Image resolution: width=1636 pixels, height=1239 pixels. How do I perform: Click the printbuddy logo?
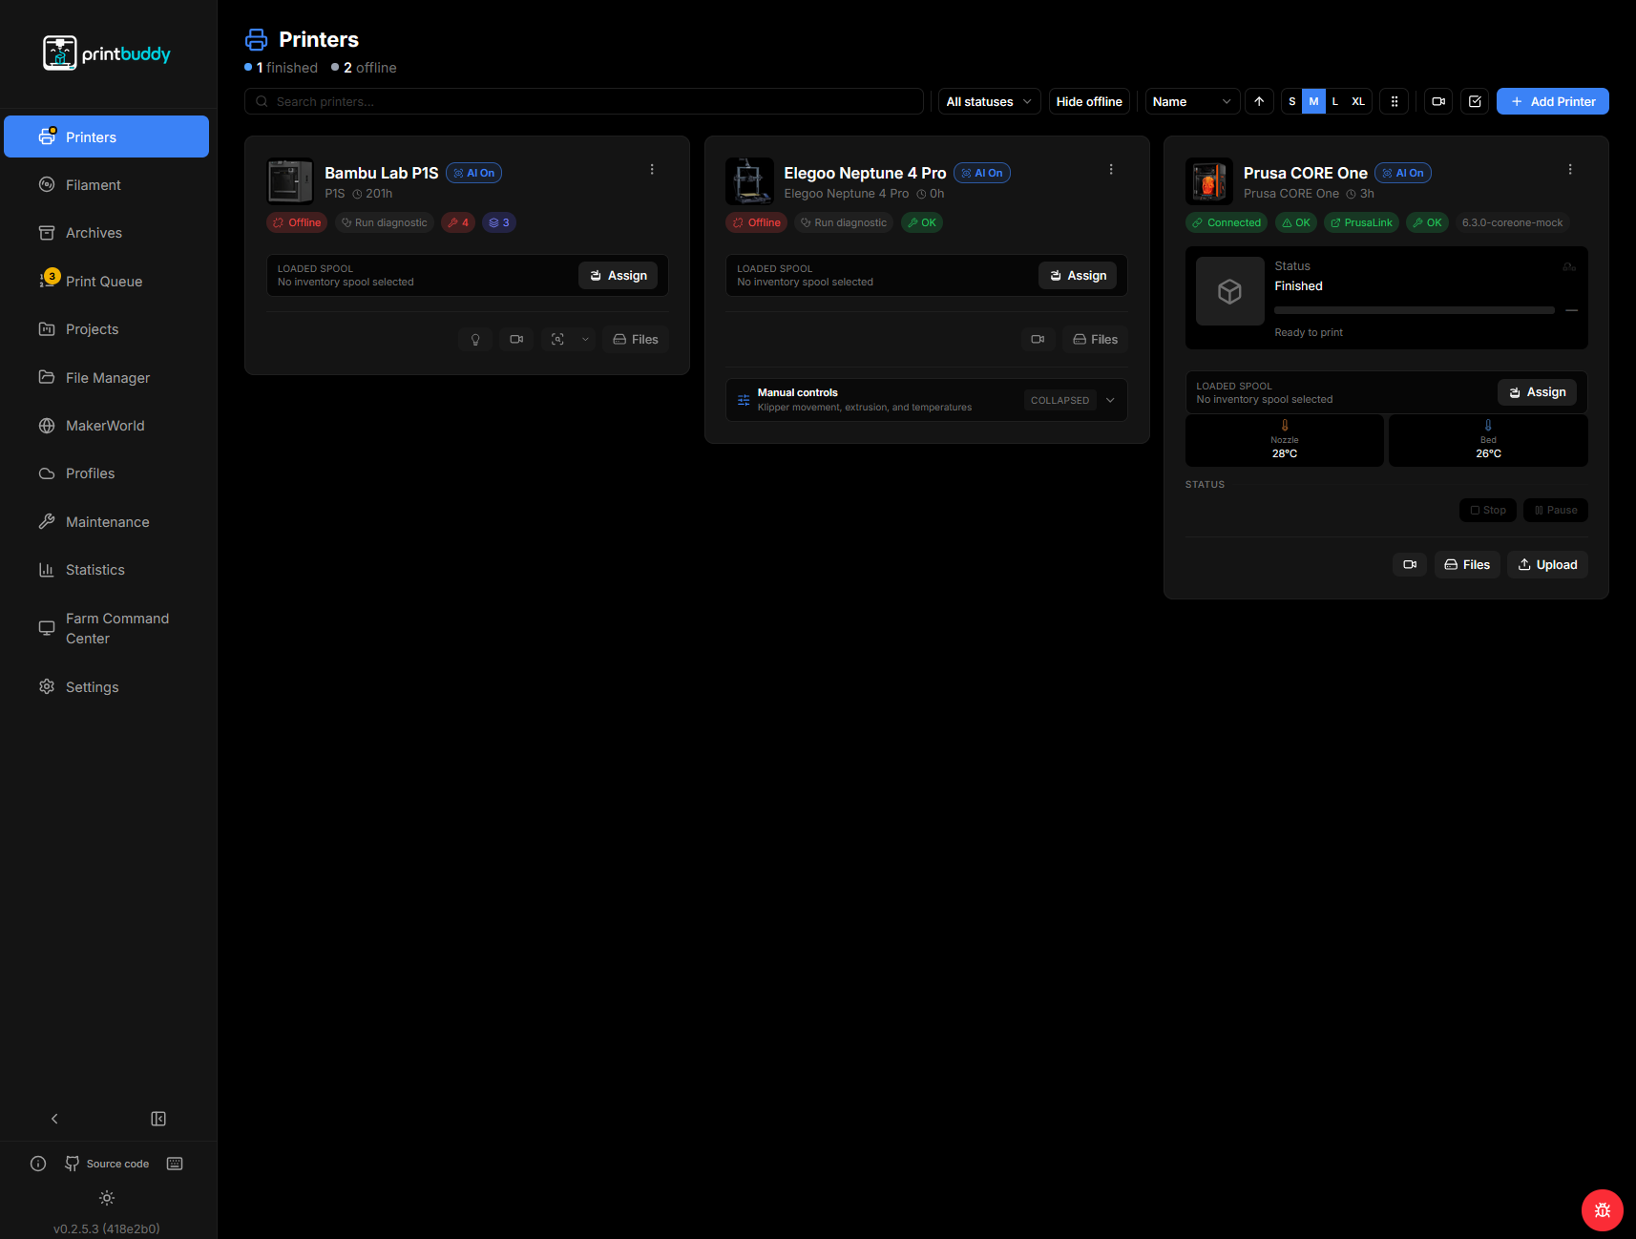(107, 53)
